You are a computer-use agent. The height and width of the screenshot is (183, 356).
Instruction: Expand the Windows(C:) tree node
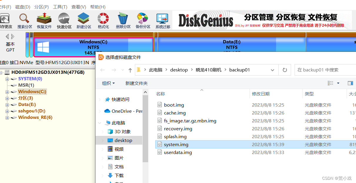(7, 92)
